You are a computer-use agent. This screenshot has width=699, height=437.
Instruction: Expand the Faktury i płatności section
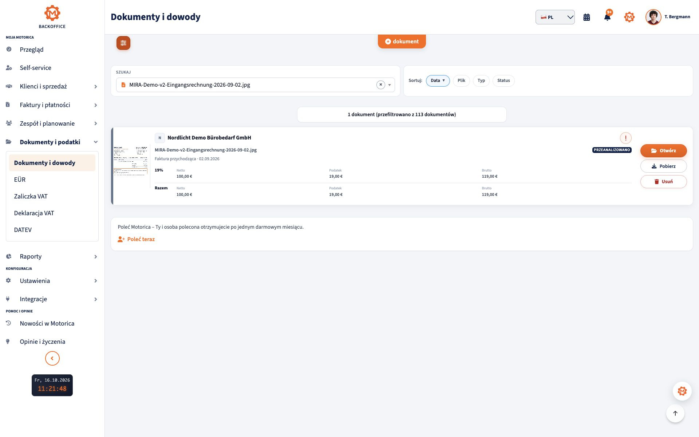pos(52,105)
